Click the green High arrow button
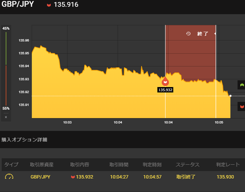 241,85
